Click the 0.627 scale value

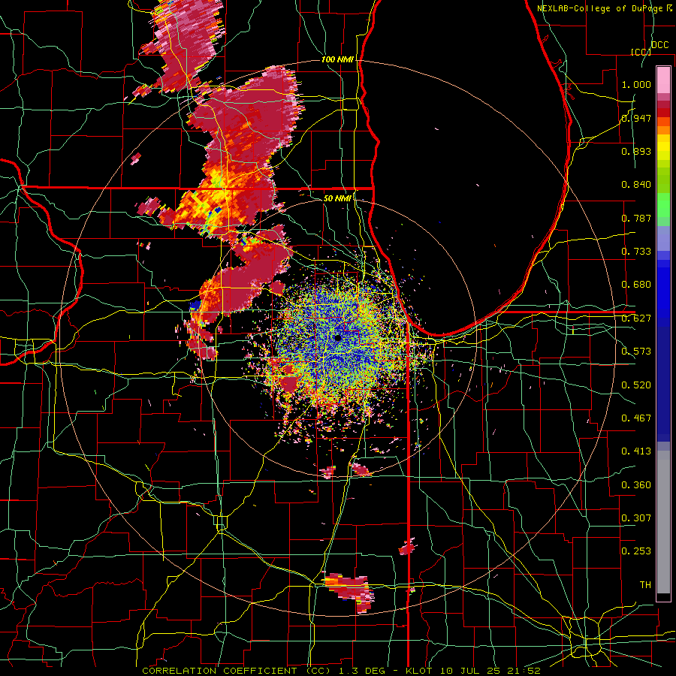tap(636, 318)
